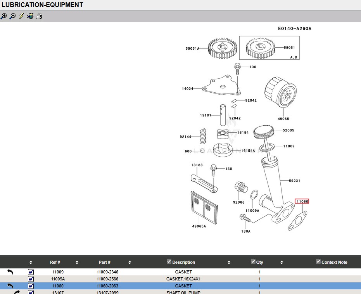Select part number 11009-2346 in the table
361x294 pixels.
(x=107, y=272)
